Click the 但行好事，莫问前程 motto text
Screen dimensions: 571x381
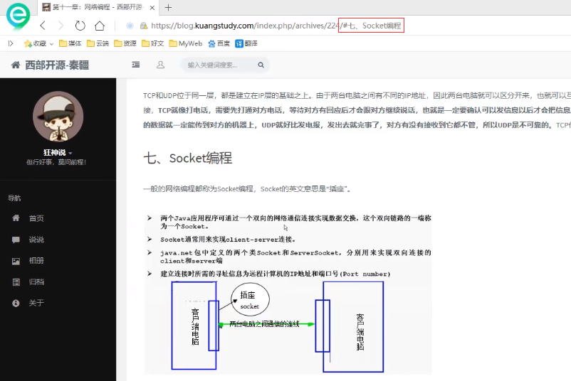[56, 162]
